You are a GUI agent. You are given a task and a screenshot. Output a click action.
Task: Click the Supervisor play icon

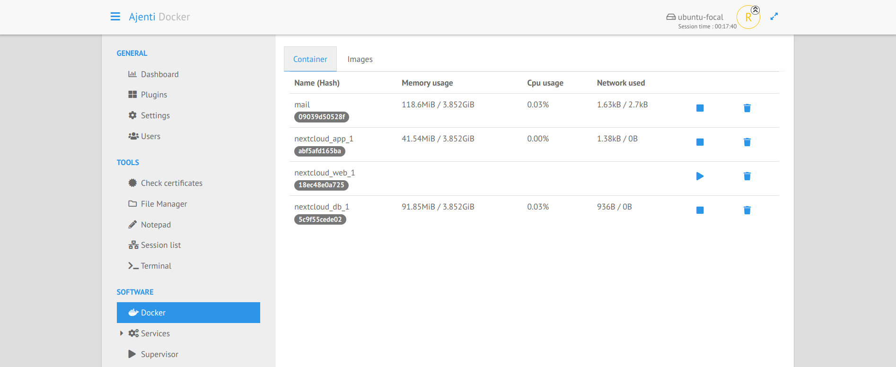click(x=132, y=354)
